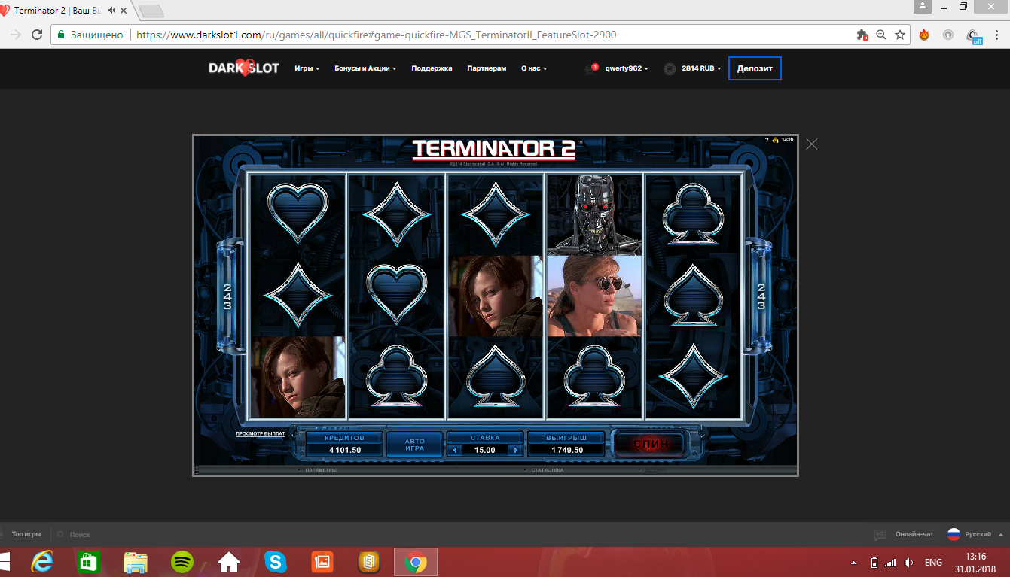Open the Бонусы и Акции dropdown
Viewport: 1010px width, 577px height.
pos(365,68)
